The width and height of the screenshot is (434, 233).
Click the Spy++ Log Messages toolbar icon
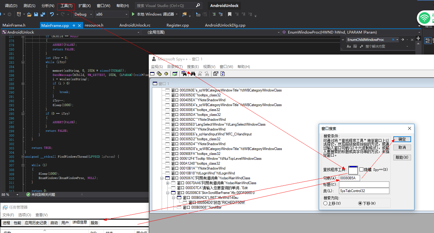pyautogui.click(x=175, y=73)
